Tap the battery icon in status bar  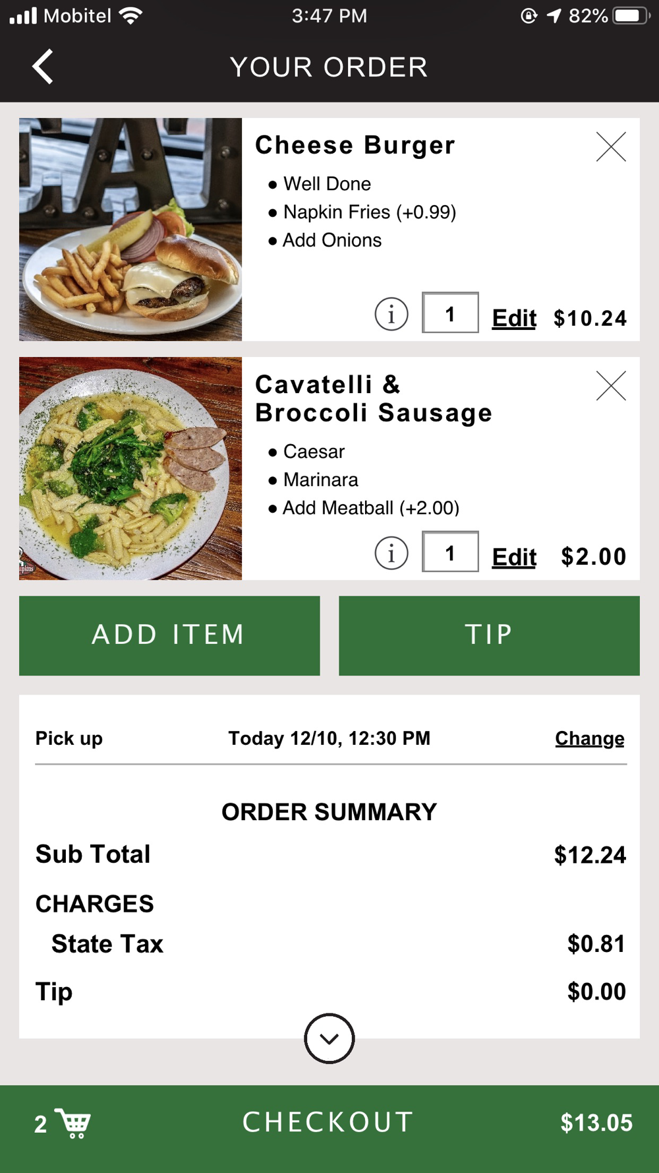click(x=631, y=15)
